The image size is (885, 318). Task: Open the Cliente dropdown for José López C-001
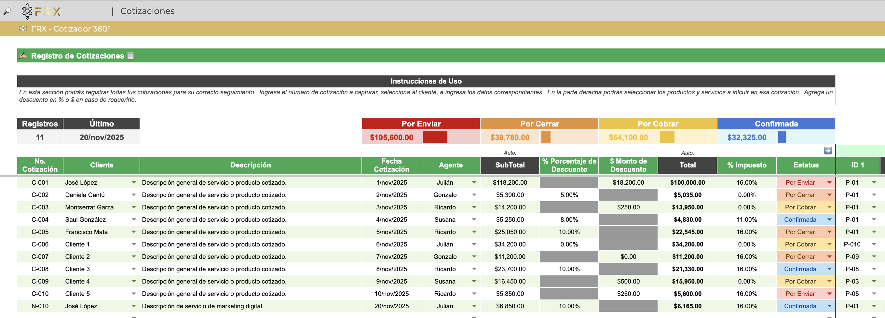[134, 183]
